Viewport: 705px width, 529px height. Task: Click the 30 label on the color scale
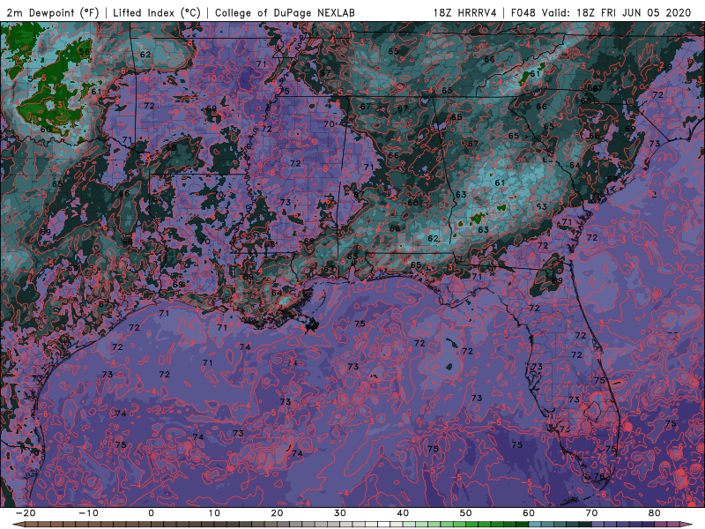click(x=340, y=513)
